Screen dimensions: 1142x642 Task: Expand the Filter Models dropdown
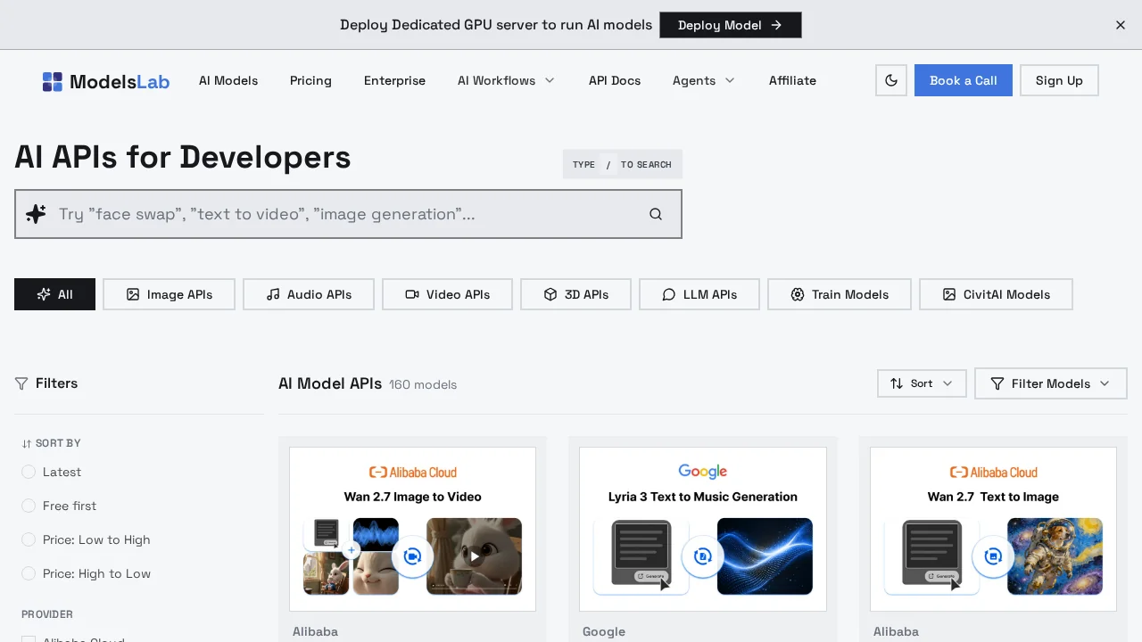(1050, 383)
